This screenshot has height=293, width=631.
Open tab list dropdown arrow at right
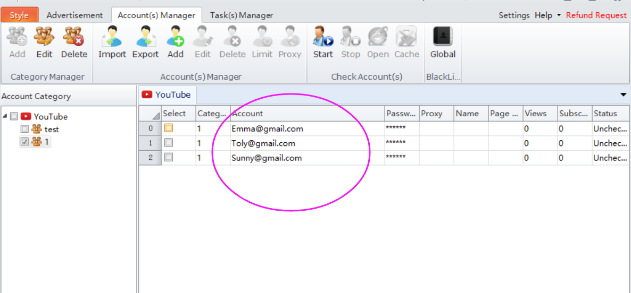tap(624, 94)
